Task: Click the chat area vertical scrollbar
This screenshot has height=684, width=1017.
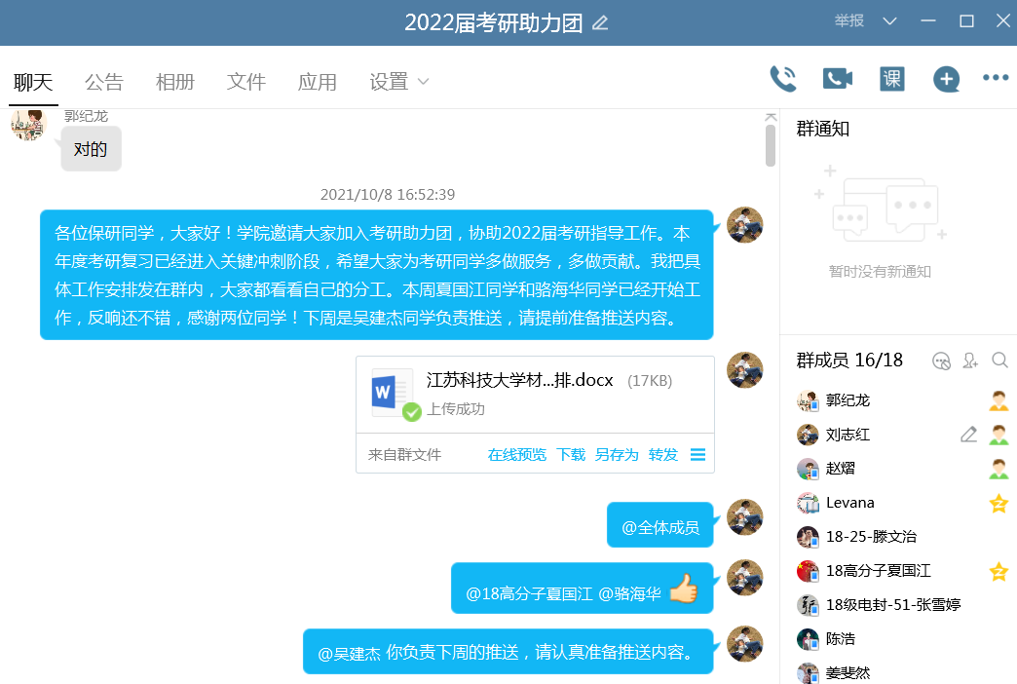Action: coord(771,146)
